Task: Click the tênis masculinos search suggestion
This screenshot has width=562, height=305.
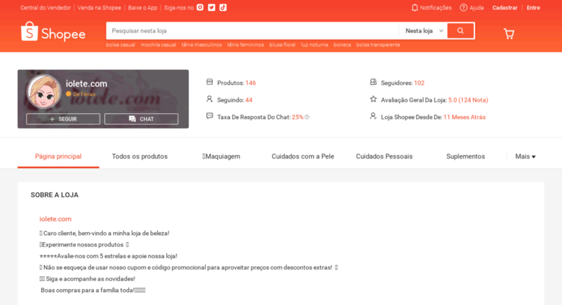Action: pyautogui.click(x=201, y=45)
